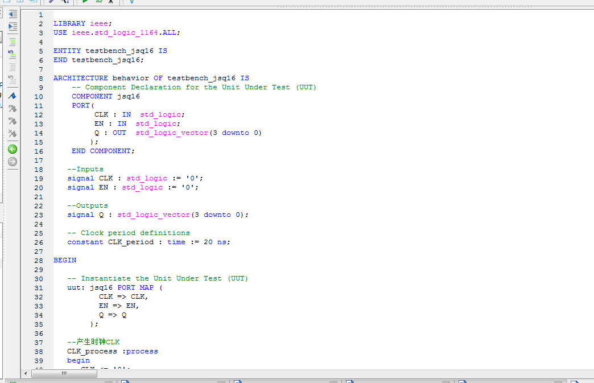
Task: Click the lightbulb icon on the top toolbar
Action: 132,3
